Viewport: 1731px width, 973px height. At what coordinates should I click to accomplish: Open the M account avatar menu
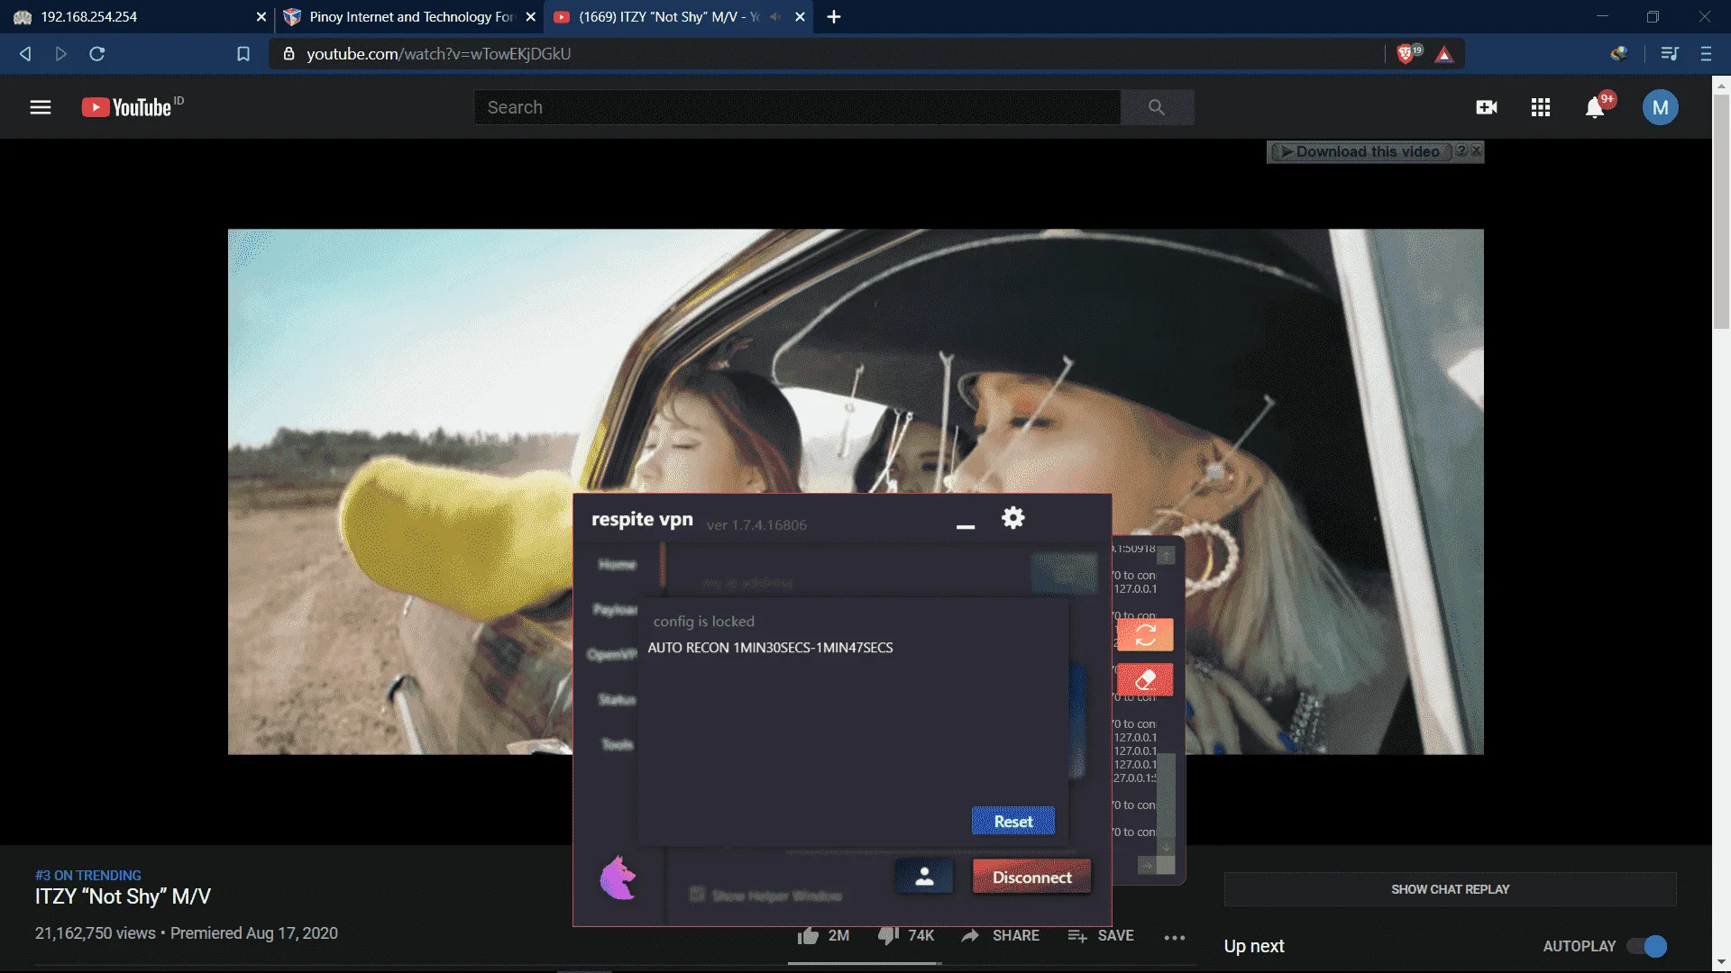pyautogui.click(x=1660, y=107)
